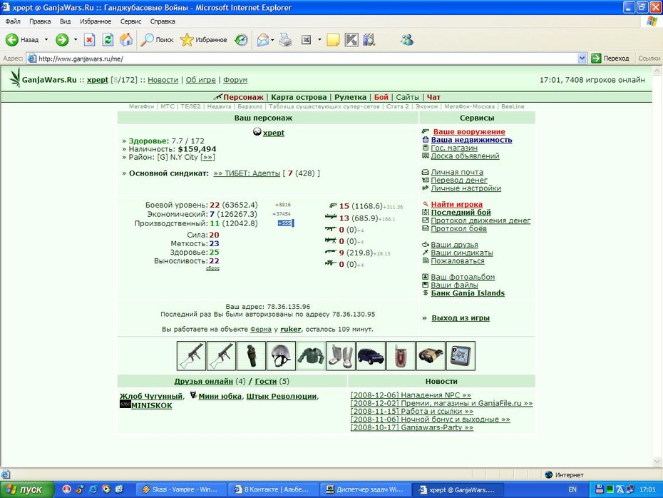Viewport: 663px width, 498px height.
Task: Open Search (Поиск) toolbar button
Action: (157, 40)
